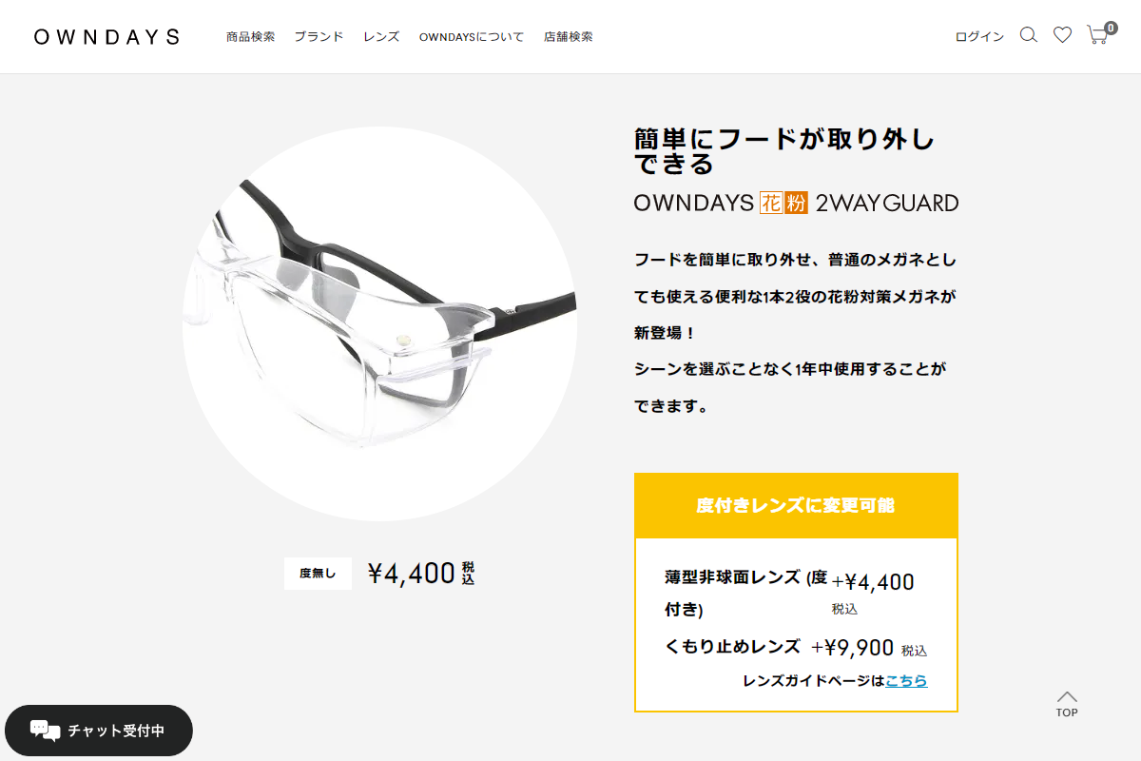
Task: Open the レンズ menu
Action: 381,37
